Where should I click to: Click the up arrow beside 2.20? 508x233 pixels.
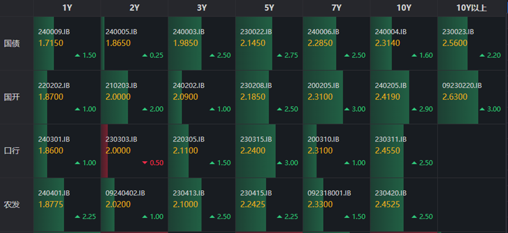coord(482,56)
